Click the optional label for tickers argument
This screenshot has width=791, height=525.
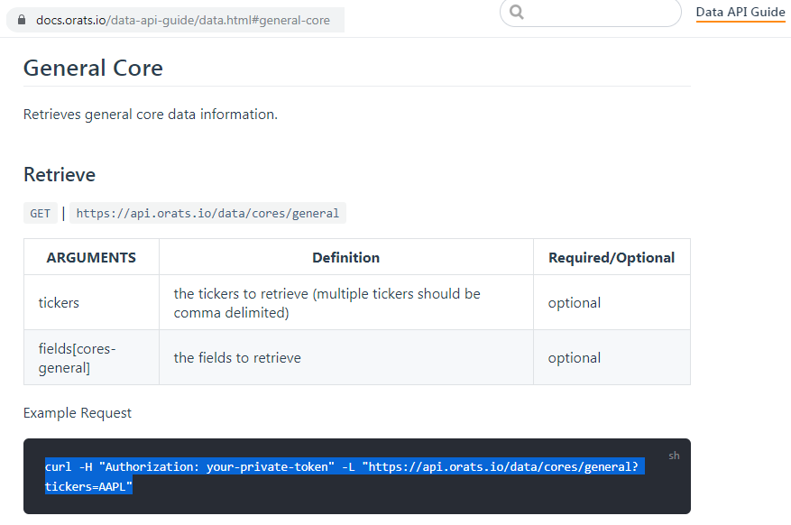click(574, 302)
